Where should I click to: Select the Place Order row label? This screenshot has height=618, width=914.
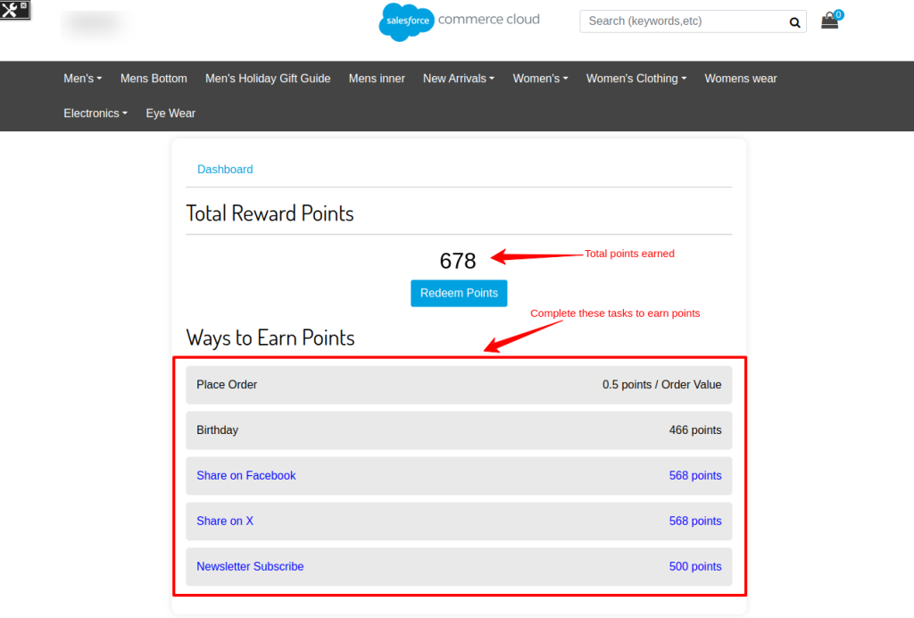(227, 385)
